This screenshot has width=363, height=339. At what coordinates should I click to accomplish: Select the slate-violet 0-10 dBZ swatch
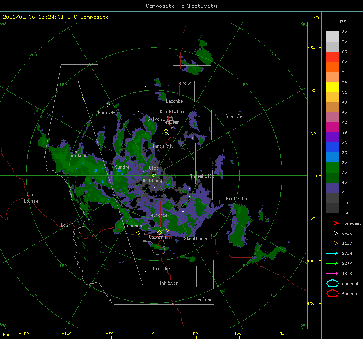pyautogui.click(x=332, y=188)
